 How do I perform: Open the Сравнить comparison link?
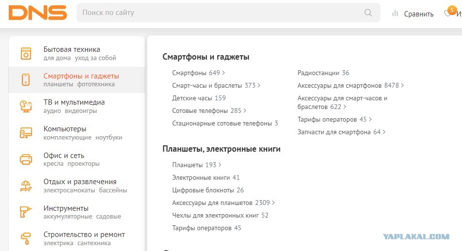click(x=419, y=14)
